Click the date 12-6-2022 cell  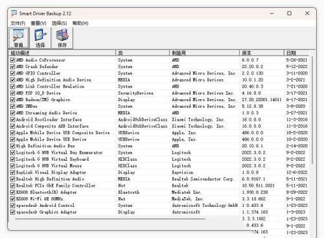pyautogui.click(x=297, y=173)
